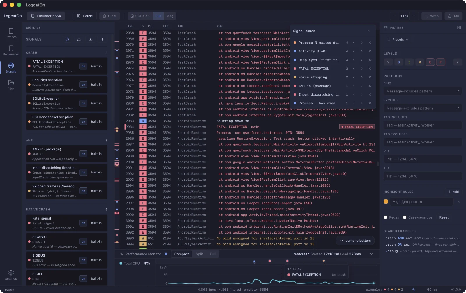Remove the highlight pattern rule
This screenshot has height=293, width=466.
click(x=459, y=202)
